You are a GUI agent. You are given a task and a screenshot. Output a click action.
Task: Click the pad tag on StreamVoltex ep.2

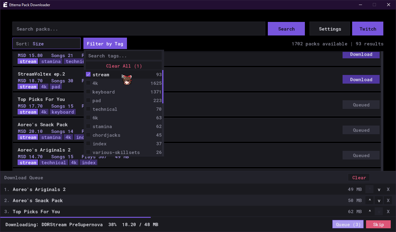click(56, 87)
